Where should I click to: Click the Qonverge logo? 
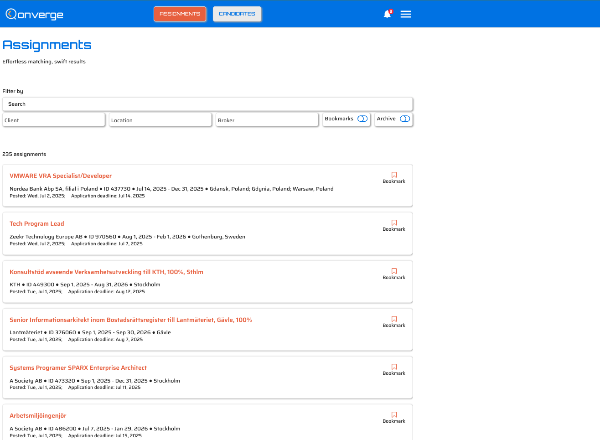click(x=34, y=14)
